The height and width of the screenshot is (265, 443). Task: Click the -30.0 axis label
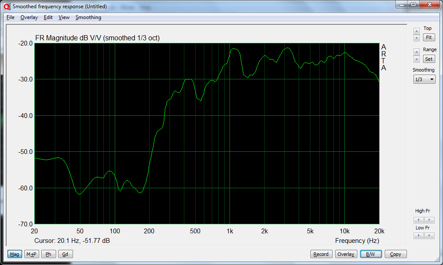pos(25,79)
